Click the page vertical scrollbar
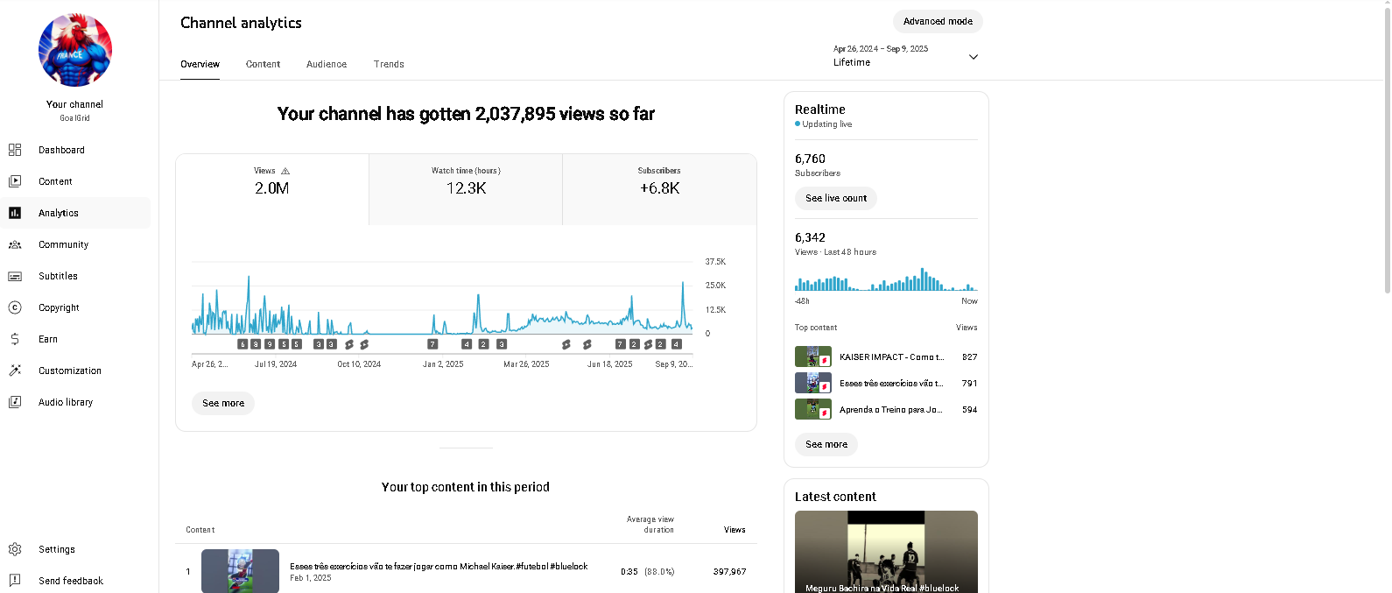Viewport: 1392px width, 593px height. click(x=1387, y=149)
